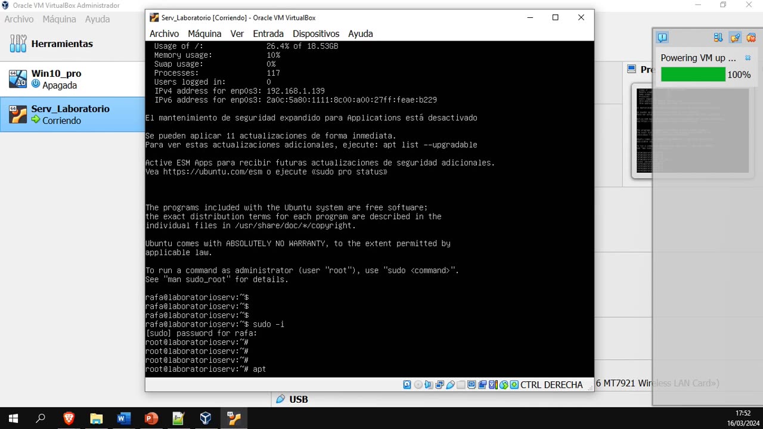Click the IPv4 address 192.168.1.139 text
This screenshot has width=763, height=429.
point(296,91)
